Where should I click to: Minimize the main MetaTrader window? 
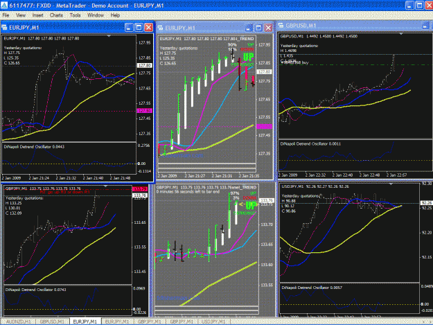tap(409, 6)
